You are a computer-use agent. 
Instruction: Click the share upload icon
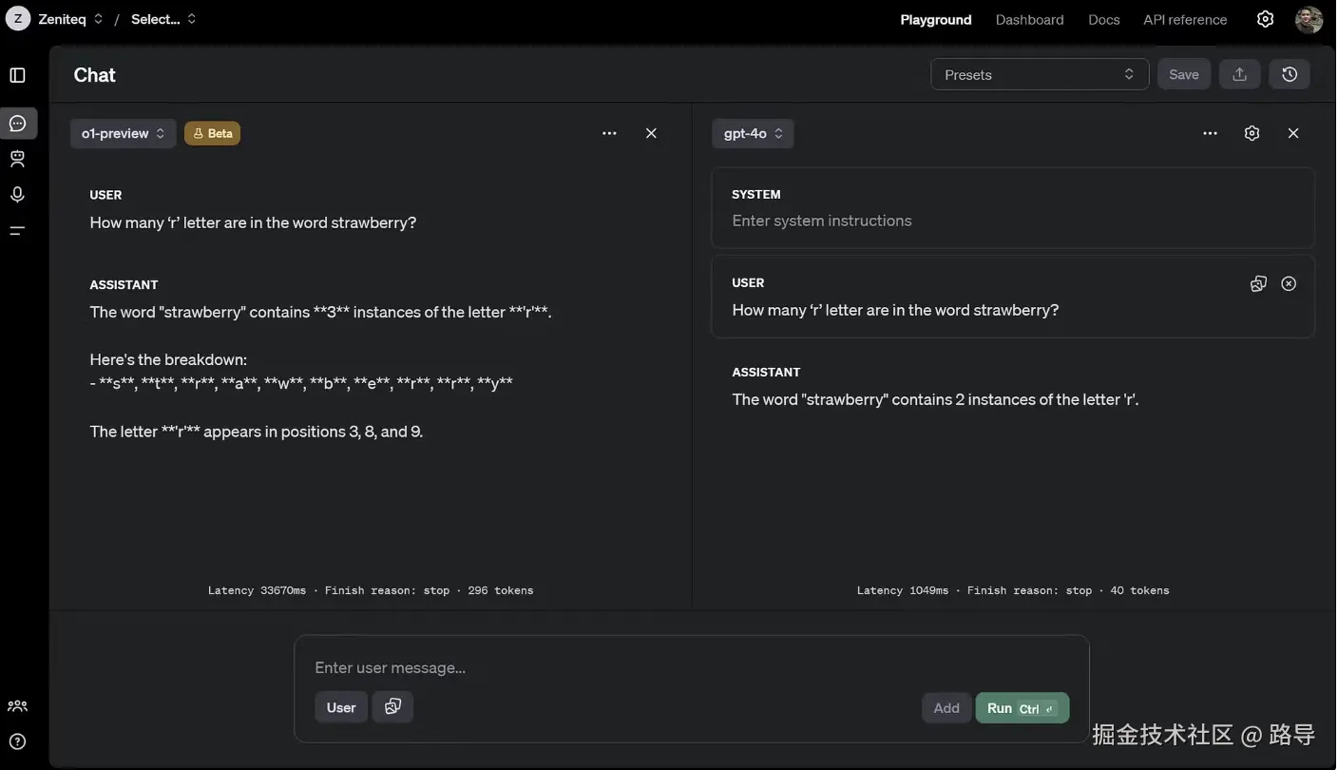click(x=1240, y=74)
